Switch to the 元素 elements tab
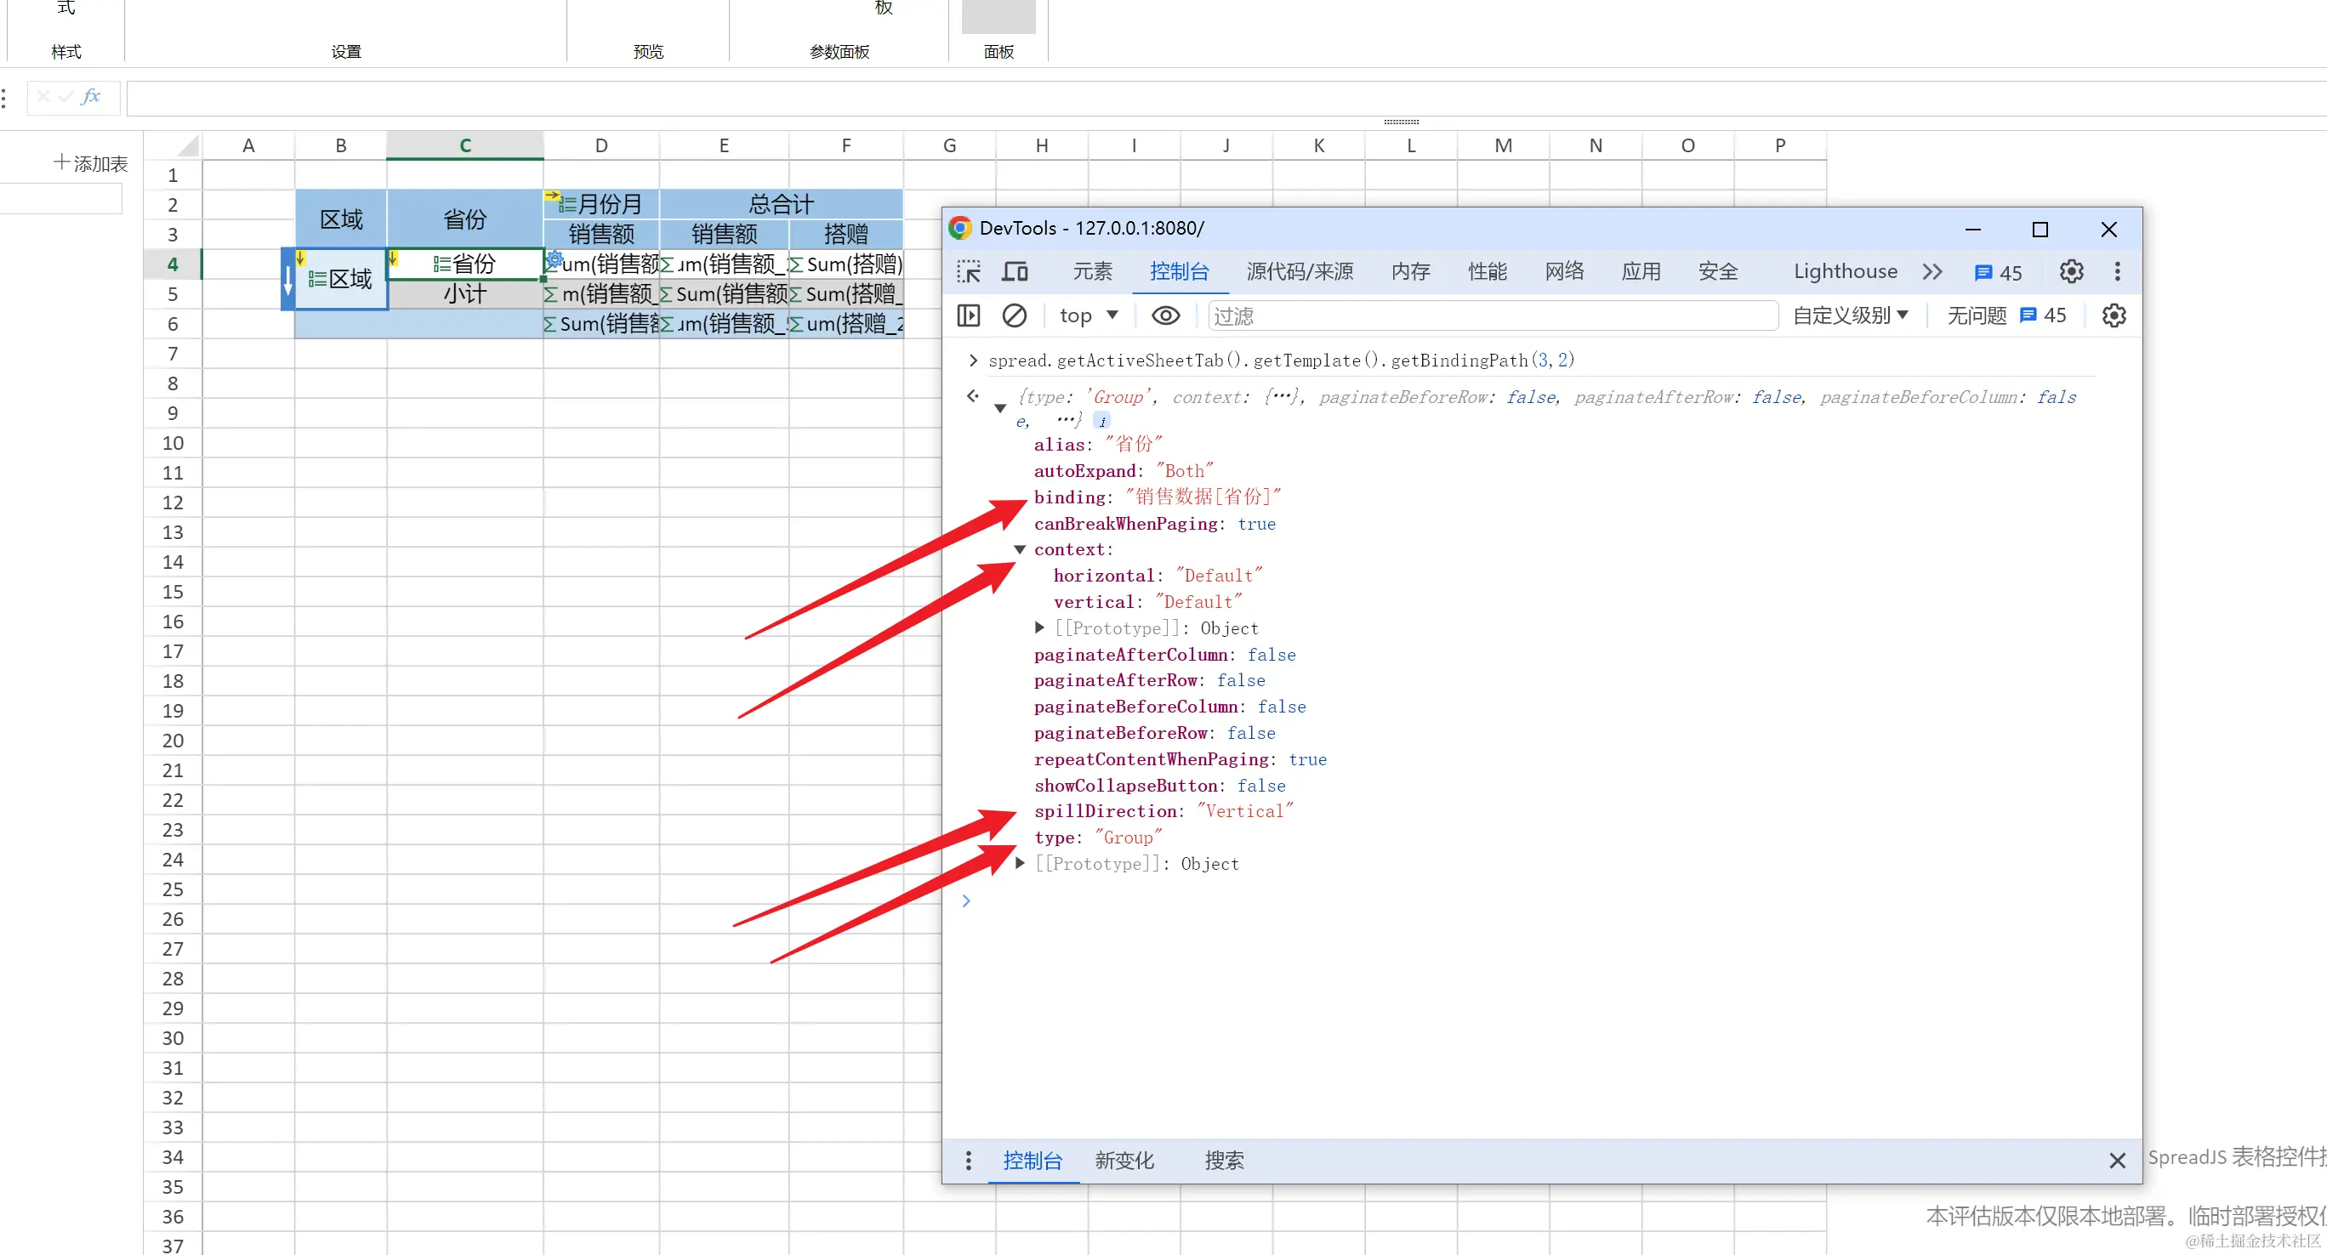 coord(1092,272)
